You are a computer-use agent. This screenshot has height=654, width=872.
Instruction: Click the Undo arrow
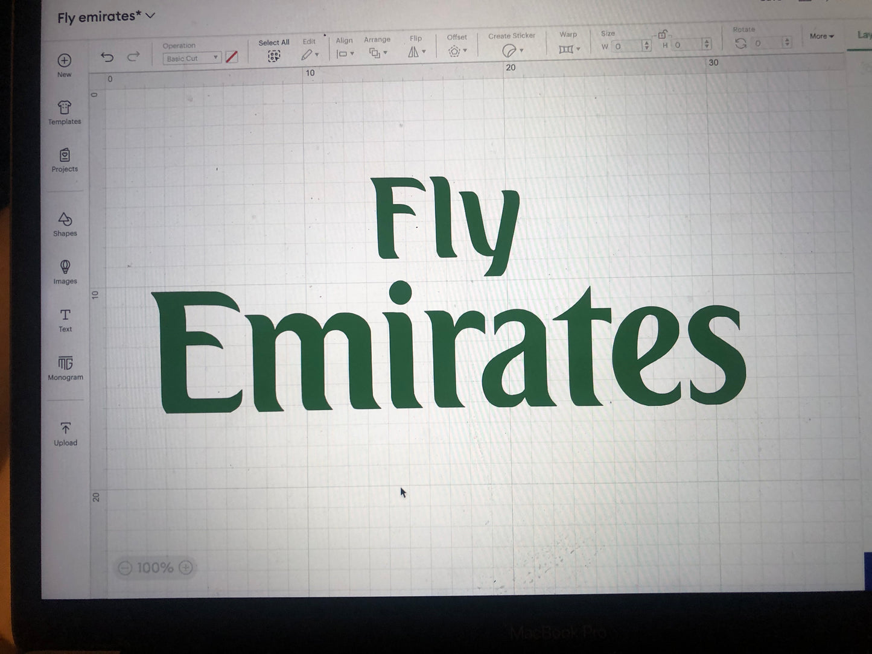tap(108, 57)
